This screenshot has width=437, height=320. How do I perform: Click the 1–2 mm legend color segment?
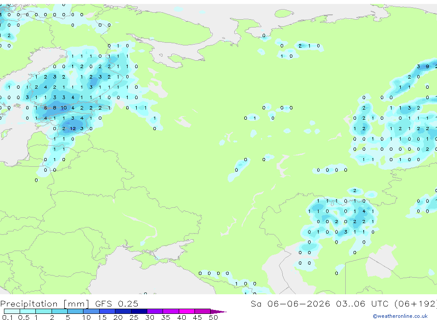(x=44, y=311)
